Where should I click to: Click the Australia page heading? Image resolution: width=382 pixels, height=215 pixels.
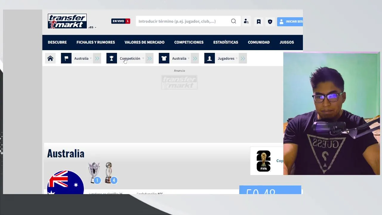pos(66,153)
